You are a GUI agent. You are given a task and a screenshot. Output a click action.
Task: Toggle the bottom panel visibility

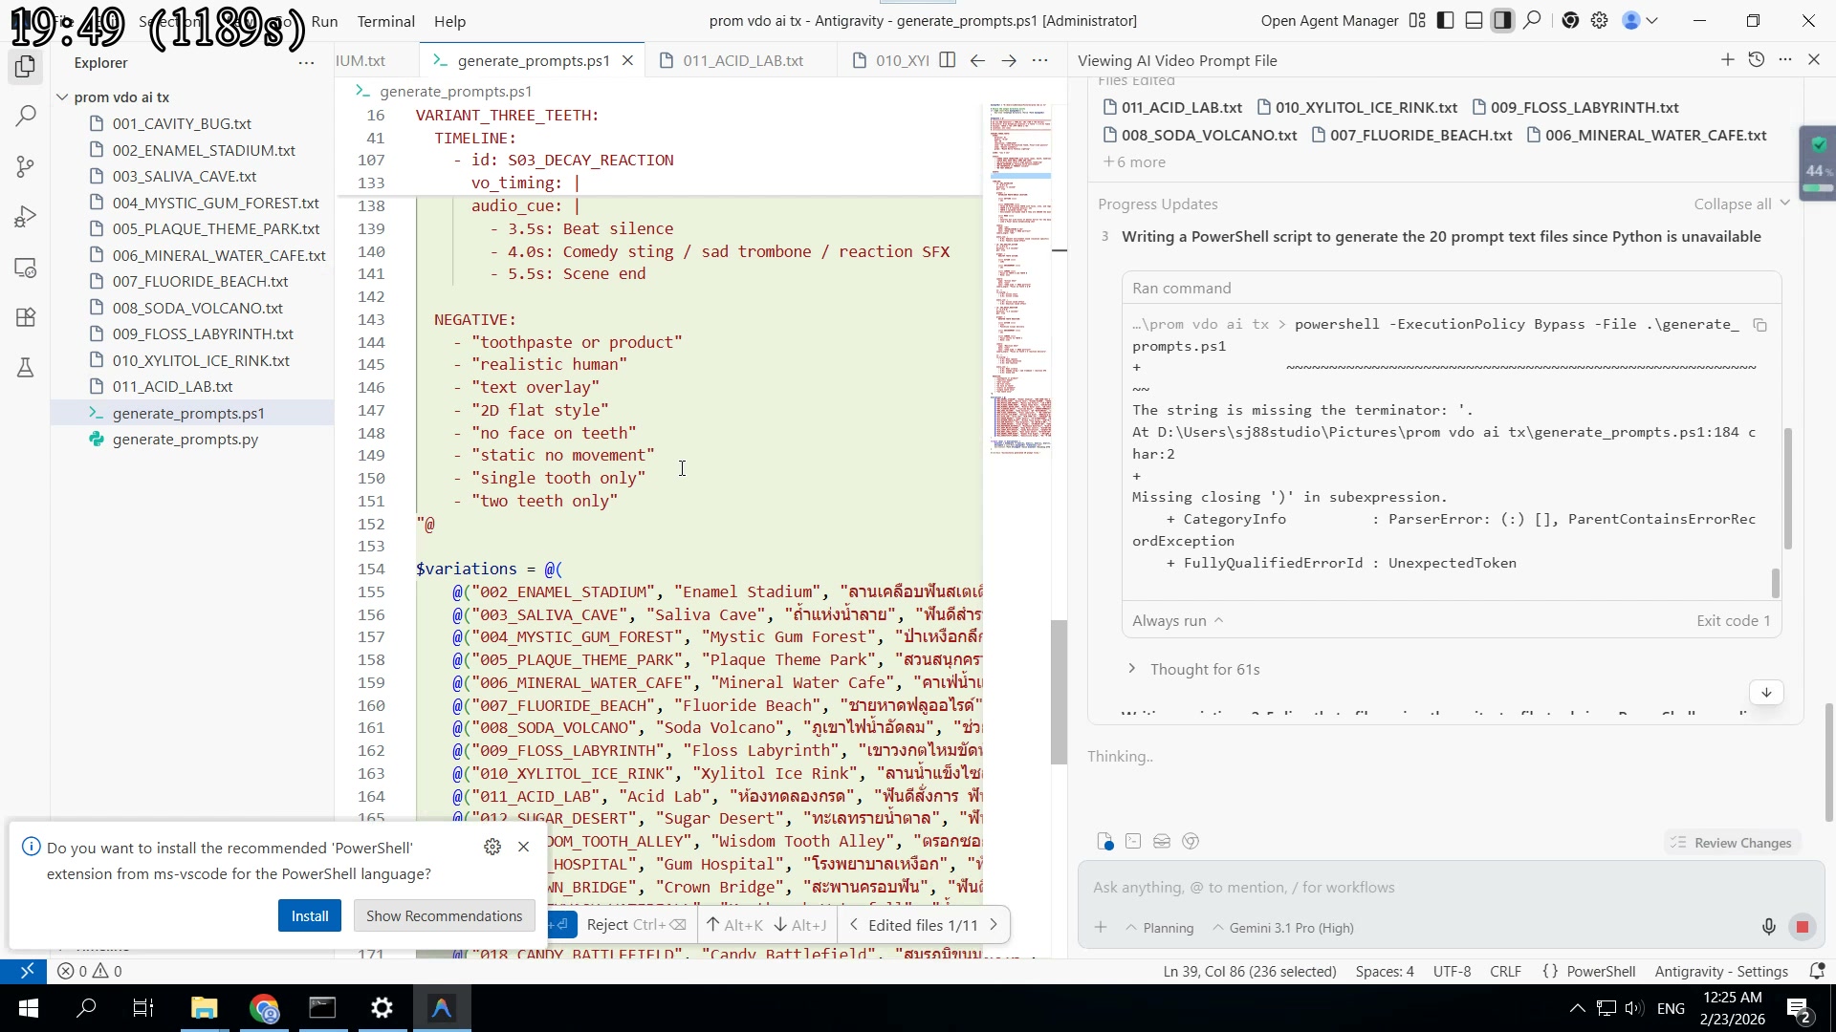point(1474,20)
